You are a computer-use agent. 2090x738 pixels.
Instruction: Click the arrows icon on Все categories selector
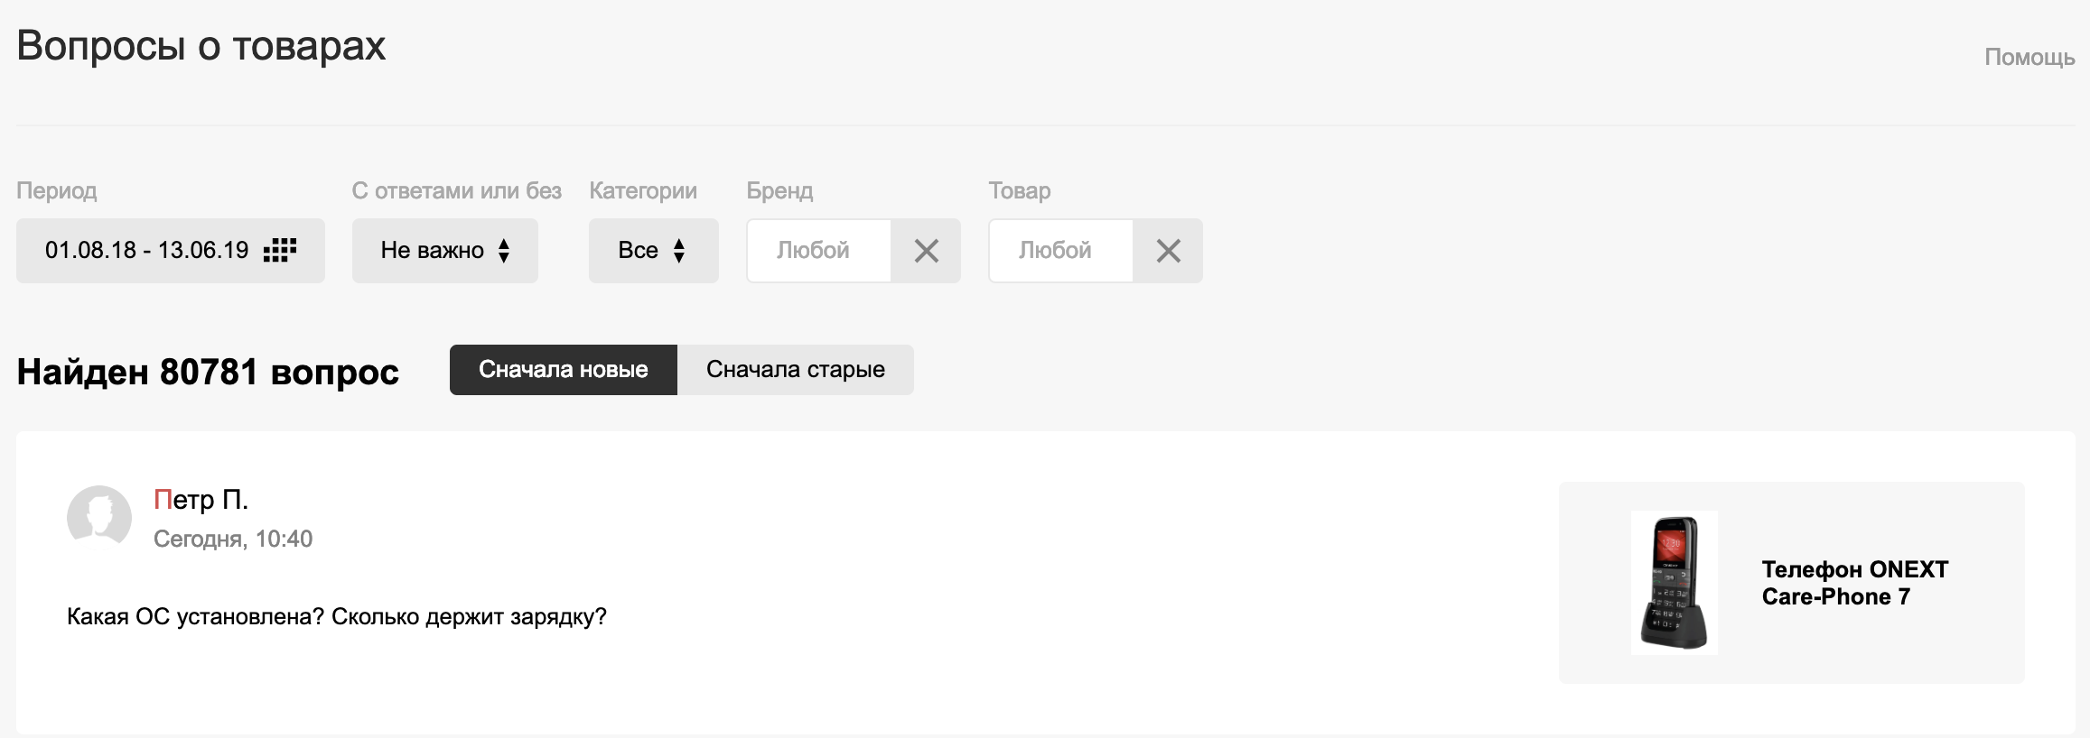point(679,250)
